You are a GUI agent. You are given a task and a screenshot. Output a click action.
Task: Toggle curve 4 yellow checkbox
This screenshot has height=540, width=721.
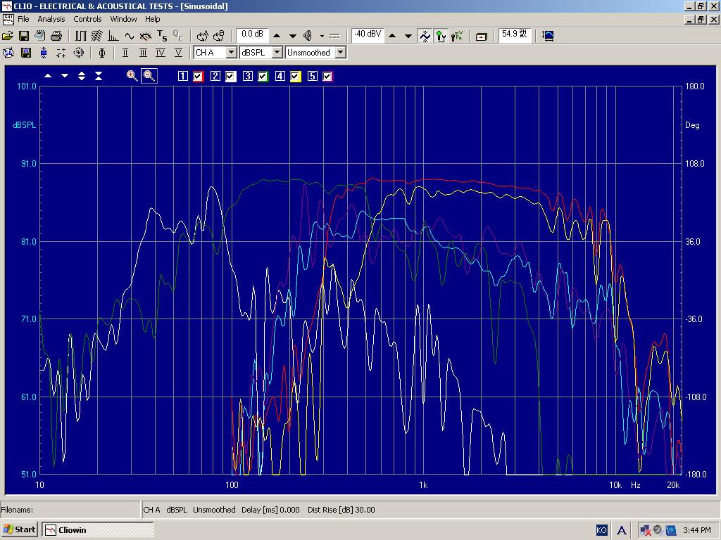pos(296,77)
